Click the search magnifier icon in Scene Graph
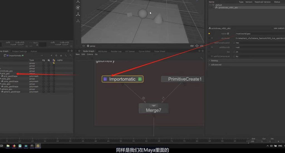The image size is (285, 153). (70, 55)
